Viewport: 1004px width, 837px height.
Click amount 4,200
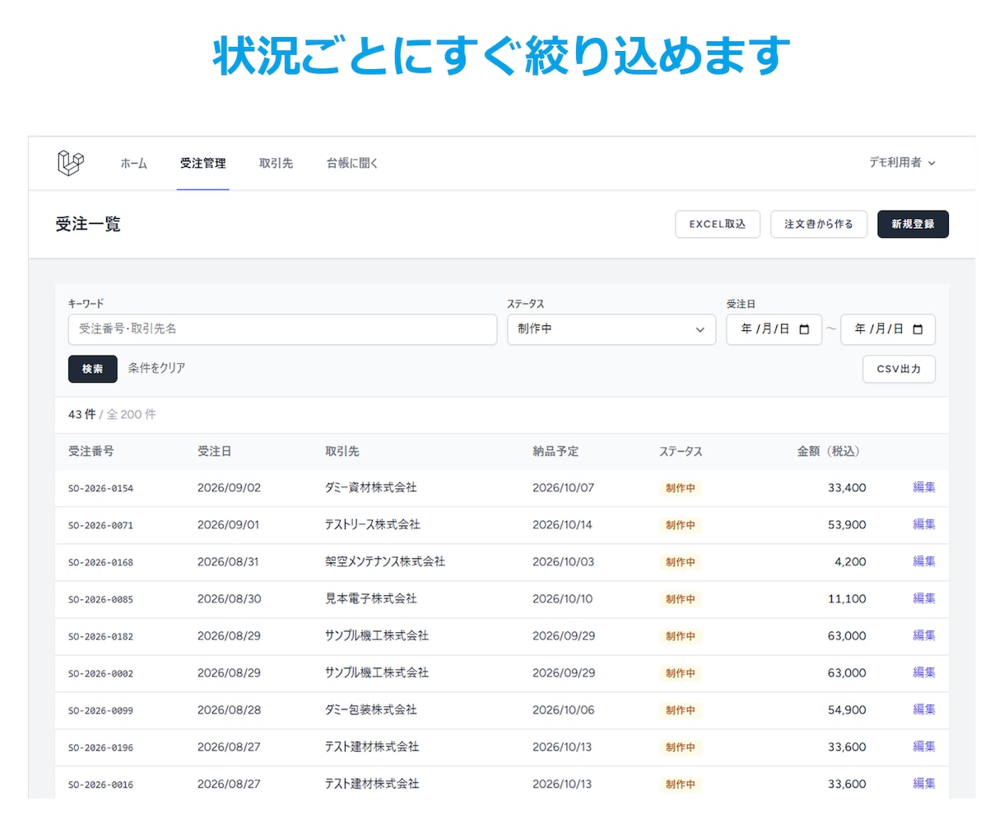click(850, 561)
